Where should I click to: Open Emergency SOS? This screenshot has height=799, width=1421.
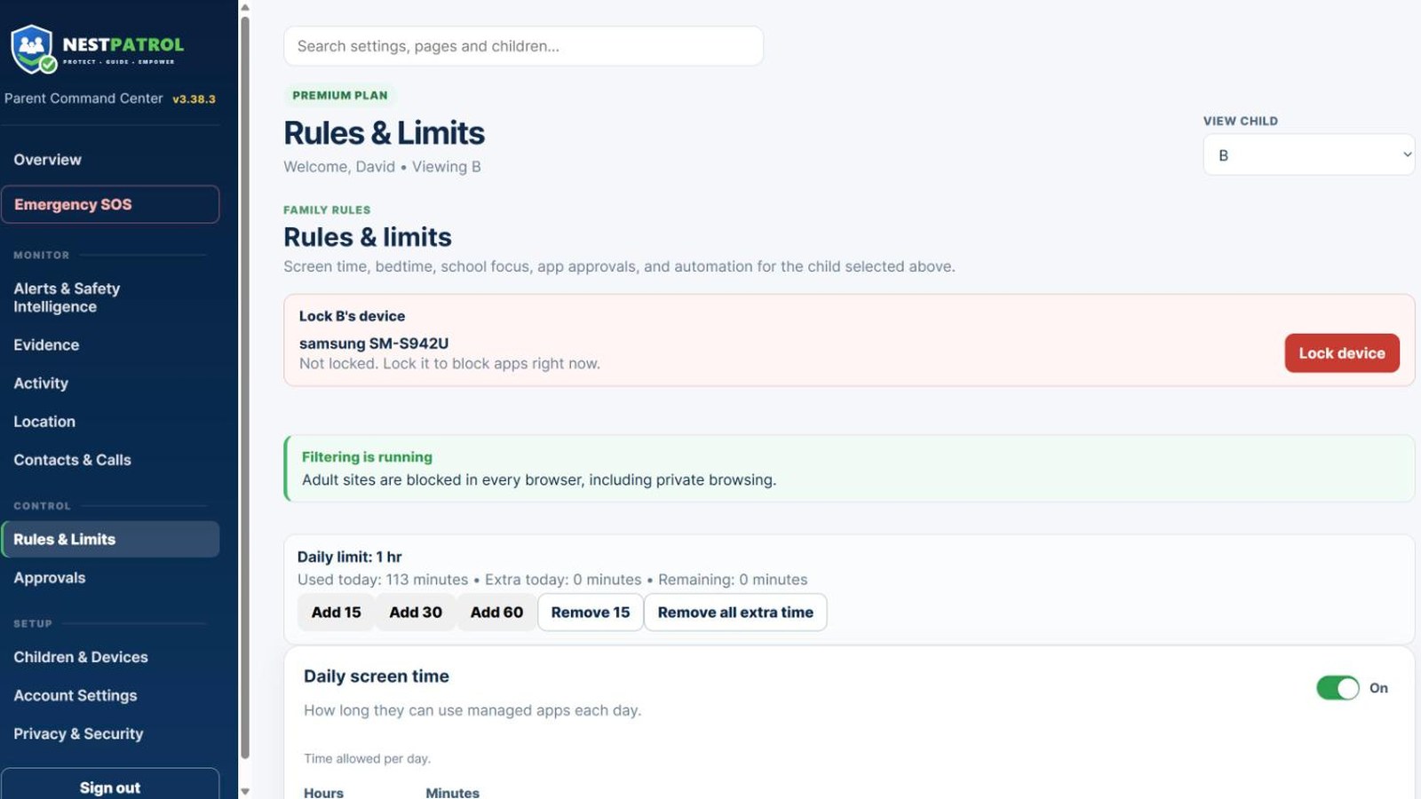[x=110, y=204]
